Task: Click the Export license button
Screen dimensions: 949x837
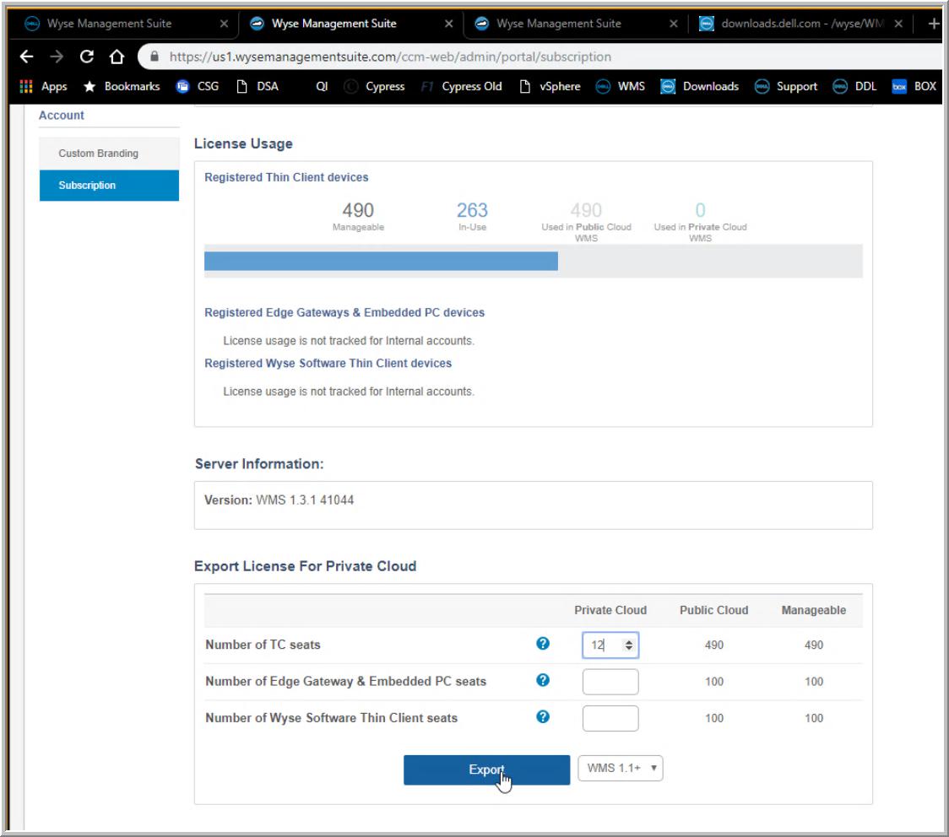Action: pos(486,769)
